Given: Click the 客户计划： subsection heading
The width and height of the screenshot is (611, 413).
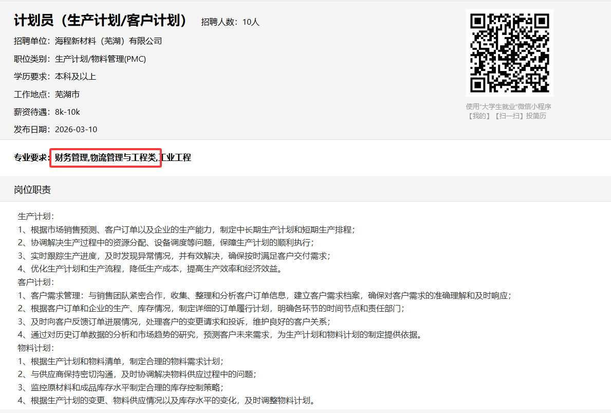Looking at the screenshot, I should pyautogui.click(x=36, y=282).
